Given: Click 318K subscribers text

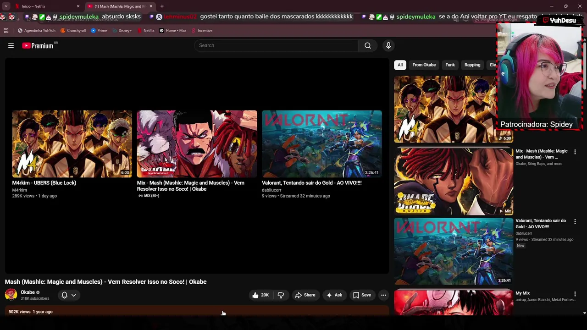Looking at the screenshot, I should [x=35, y=299].
